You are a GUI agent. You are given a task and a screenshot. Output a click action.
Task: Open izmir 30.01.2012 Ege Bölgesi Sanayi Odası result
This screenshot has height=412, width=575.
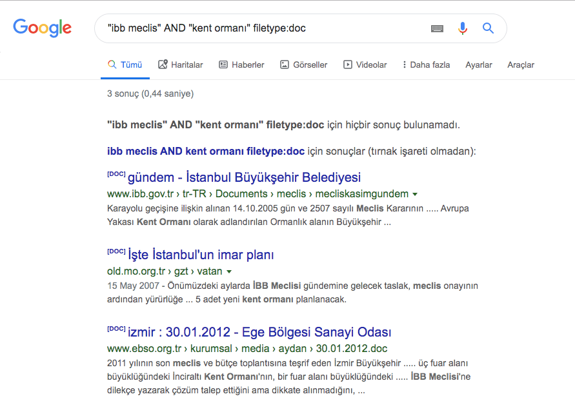259,332
